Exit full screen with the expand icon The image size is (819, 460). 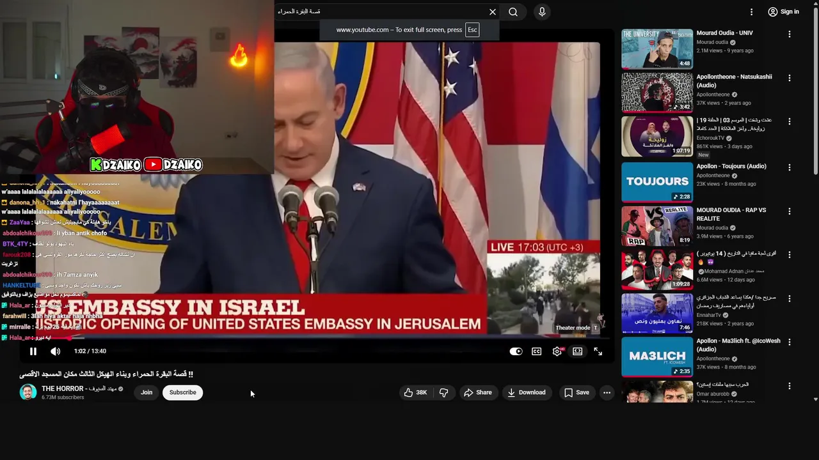(x=598, y=351)
